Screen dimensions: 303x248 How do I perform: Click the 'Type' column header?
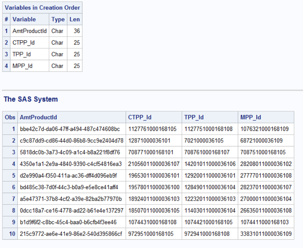coord(58,19)
